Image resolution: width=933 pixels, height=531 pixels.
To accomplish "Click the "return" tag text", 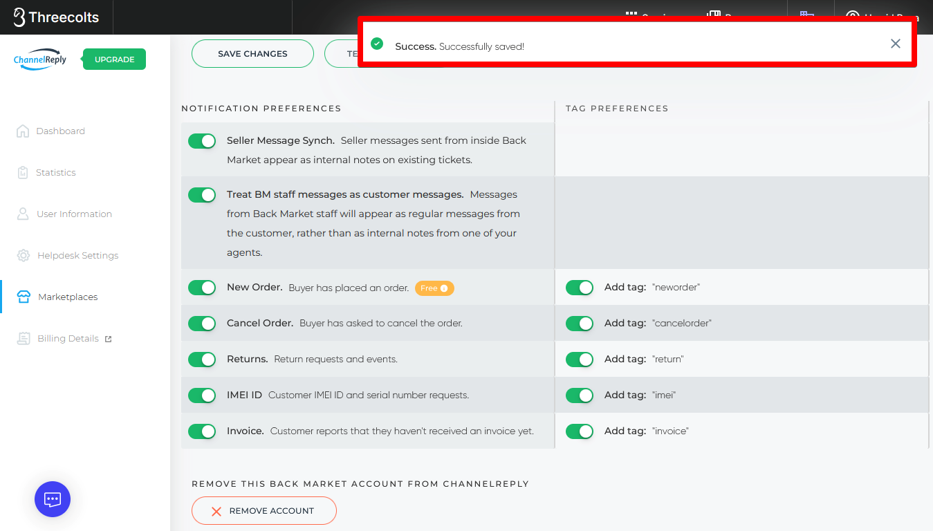I will tap(667, 359).
